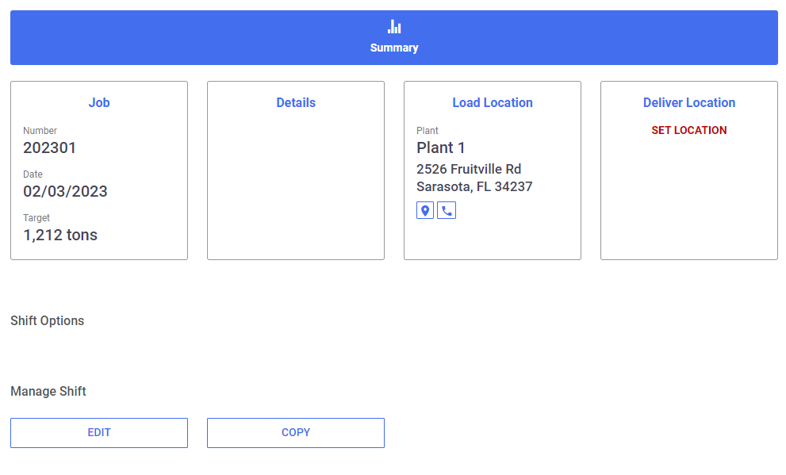
Task: Click the EDIT shift button
Action: coord(99,433)
